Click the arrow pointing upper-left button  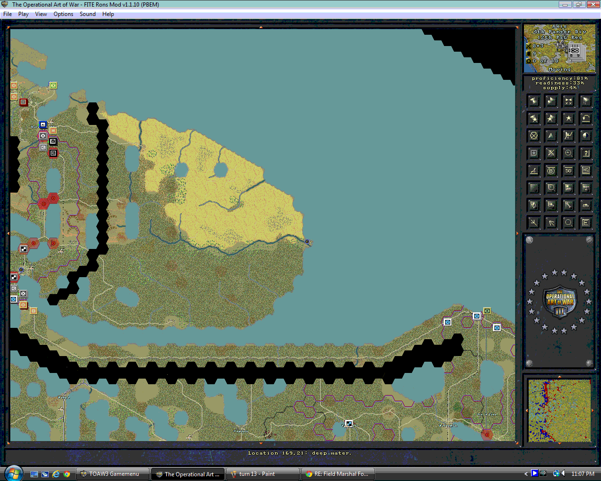551,223
